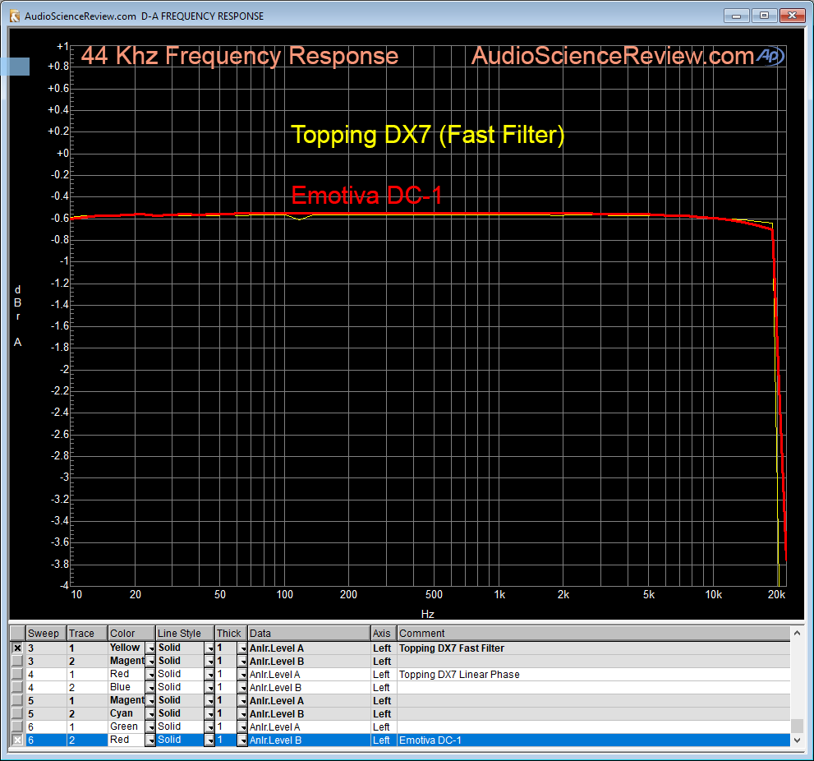
Task: Open the Green color dropdown
Action: (x=150, y=727)
